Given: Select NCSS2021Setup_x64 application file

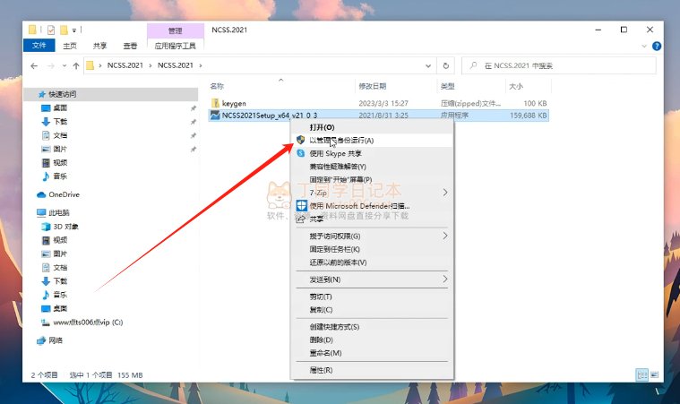Looking at the screenshot, I should click(378, 116).
